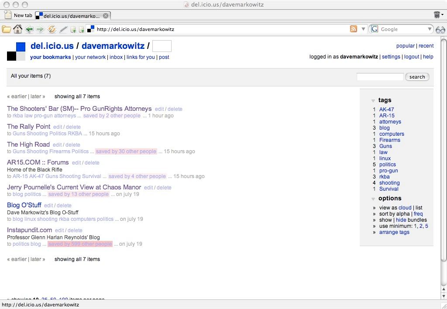The height and width of the screenshot is (309, 447).
Task: Open the AR15.COM :: Forums bookmark
Action: (38, 162)
